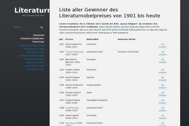
Task: Open Günter Grass (1999) sidebar link
Action: pos(34,66)
